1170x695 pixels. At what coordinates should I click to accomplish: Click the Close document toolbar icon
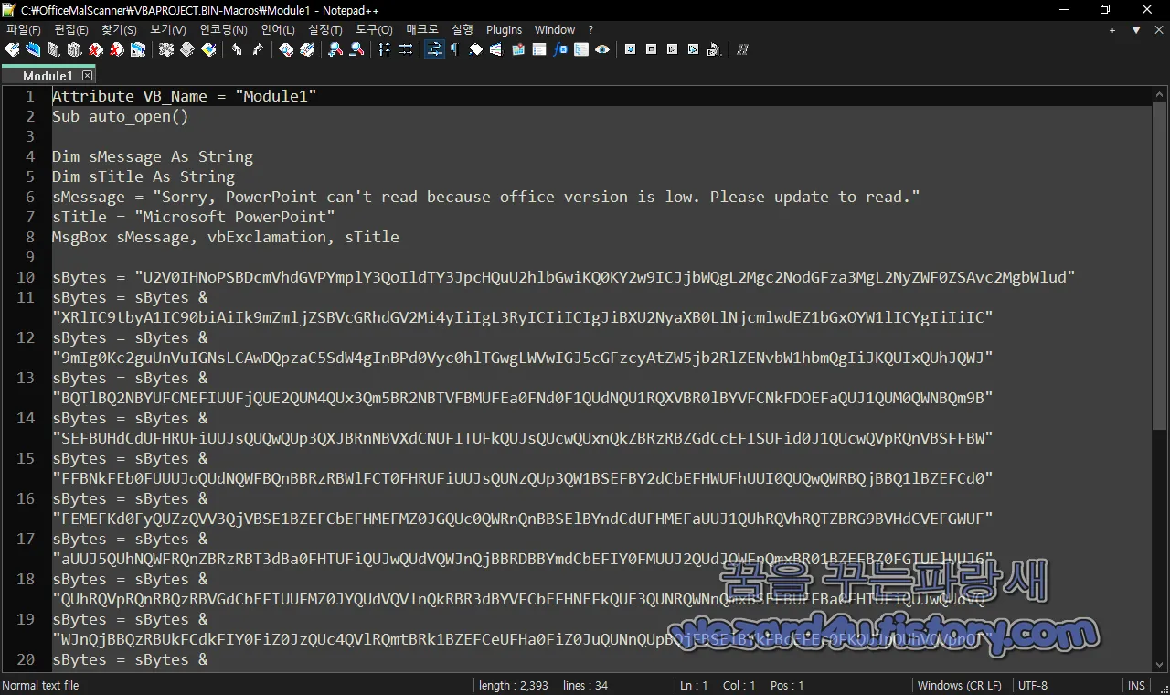point(96,49)
